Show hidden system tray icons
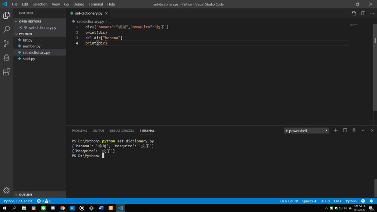This screenshot has height=212, width=377. [327, 208]
